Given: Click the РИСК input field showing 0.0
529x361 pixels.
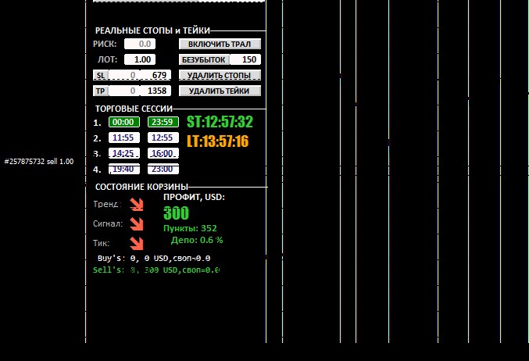Looking at the screenshot, I should pyautogui.click(x=139, y=44).
